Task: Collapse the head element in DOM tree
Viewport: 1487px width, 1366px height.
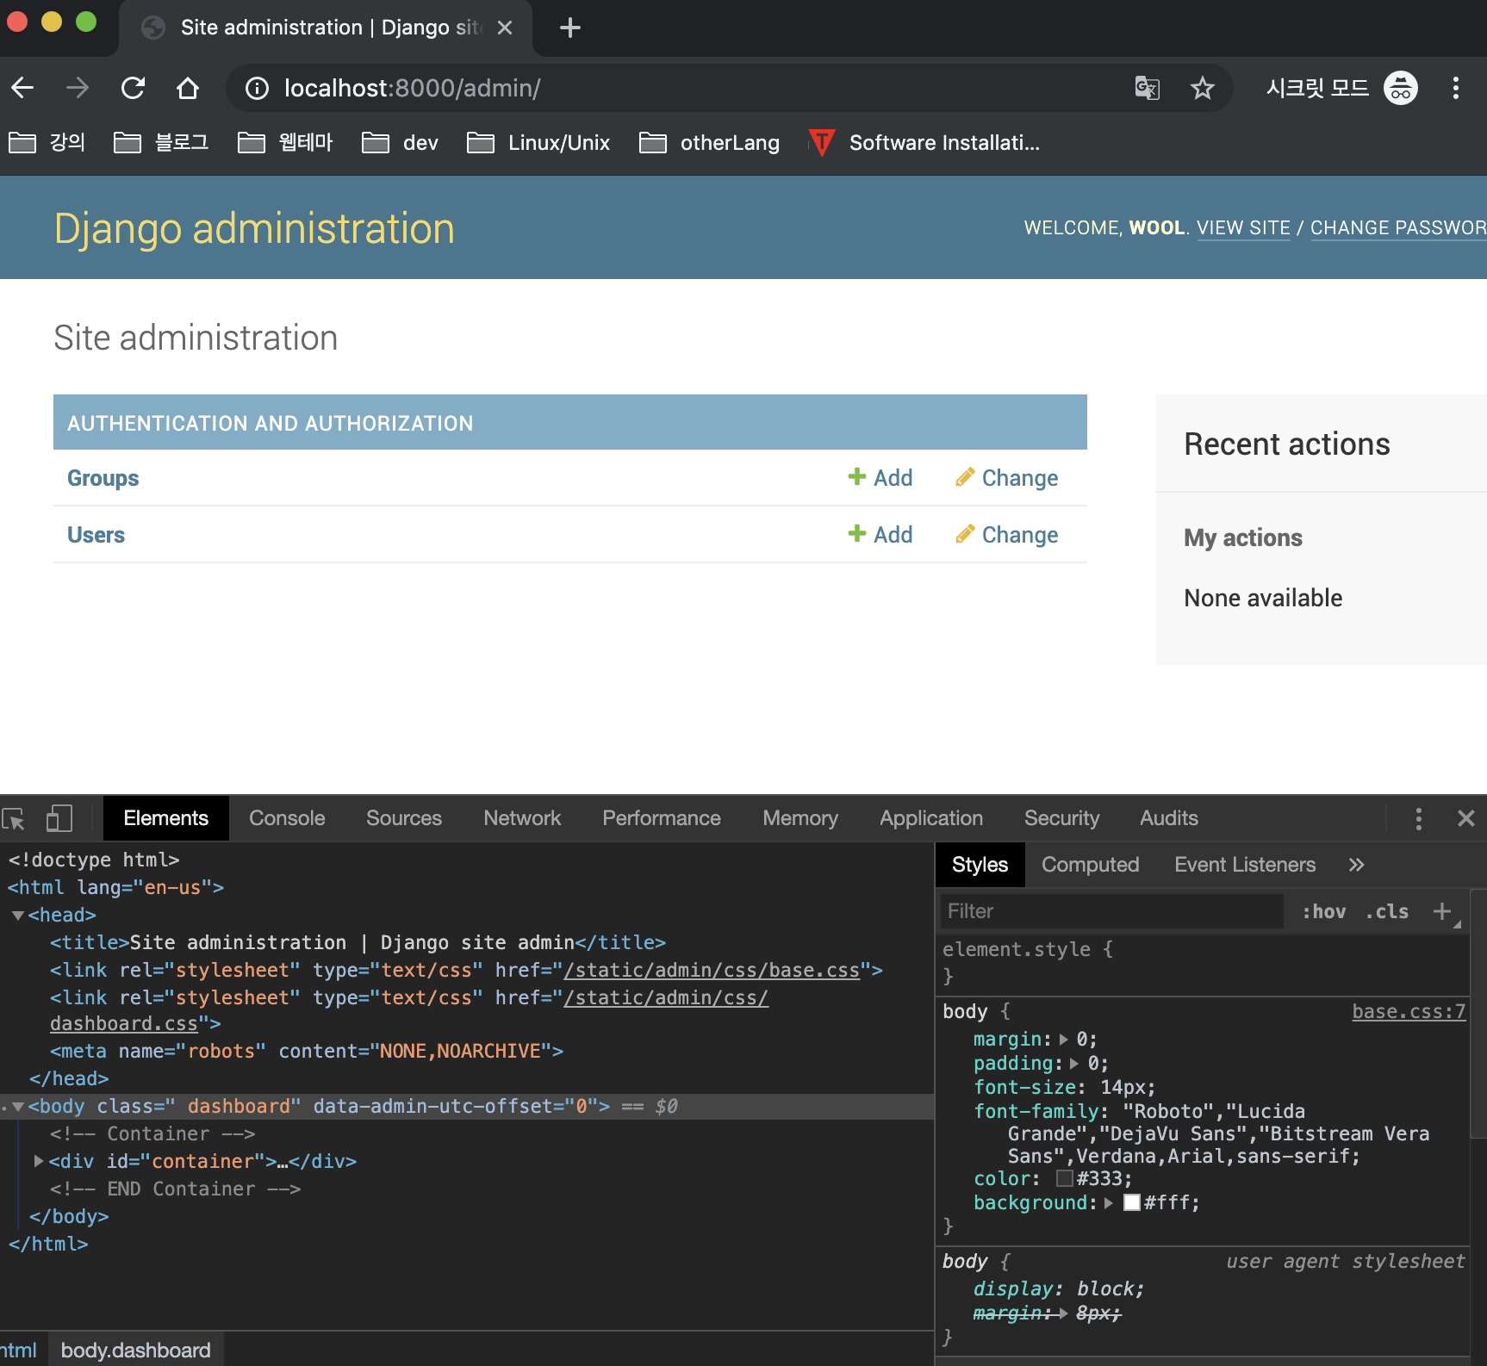Action: pyautogui.click(x=17, y=915)
